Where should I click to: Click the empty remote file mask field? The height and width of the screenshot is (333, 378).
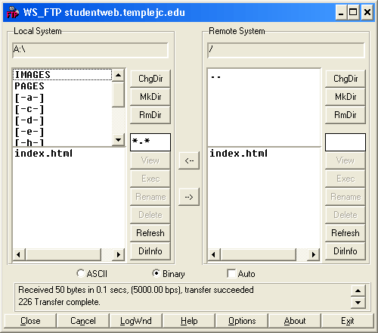pos(345,142)
